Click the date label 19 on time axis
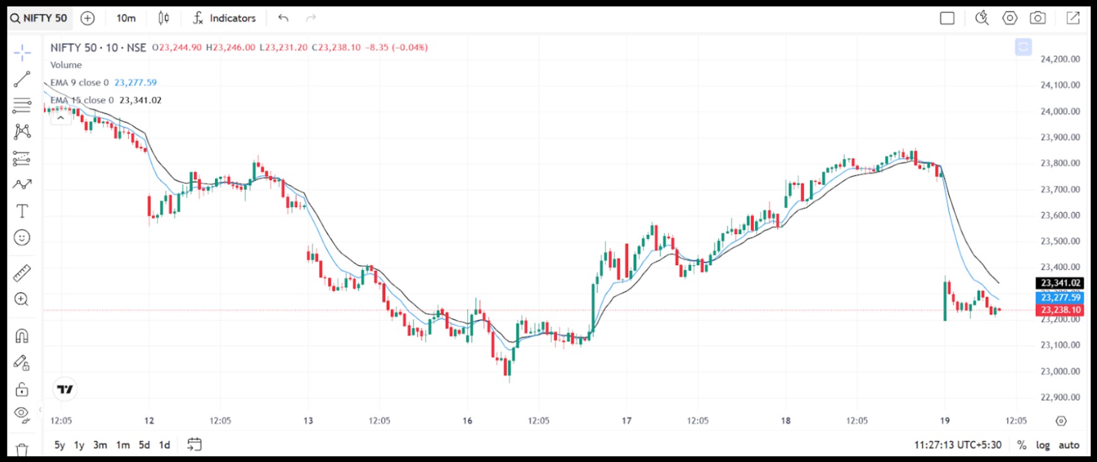The width and height of the screenshot is (1097, 462). click(945, 421)
